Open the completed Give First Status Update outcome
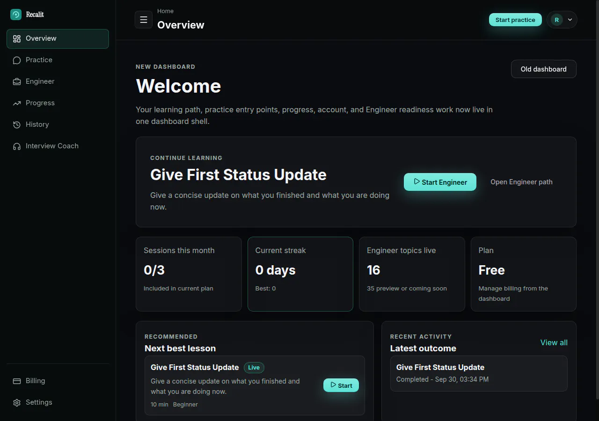This screenshot has width=599, height=421. pyautogui.click(x=479, y=373)
